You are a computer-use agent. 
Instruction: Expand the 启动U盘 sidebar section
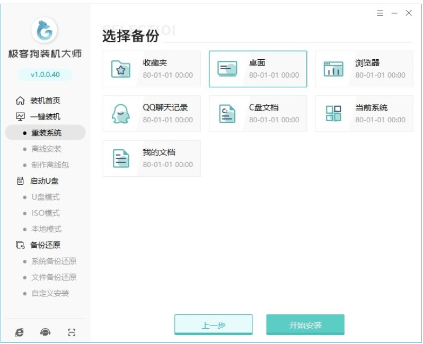click(x=45, y=181)
